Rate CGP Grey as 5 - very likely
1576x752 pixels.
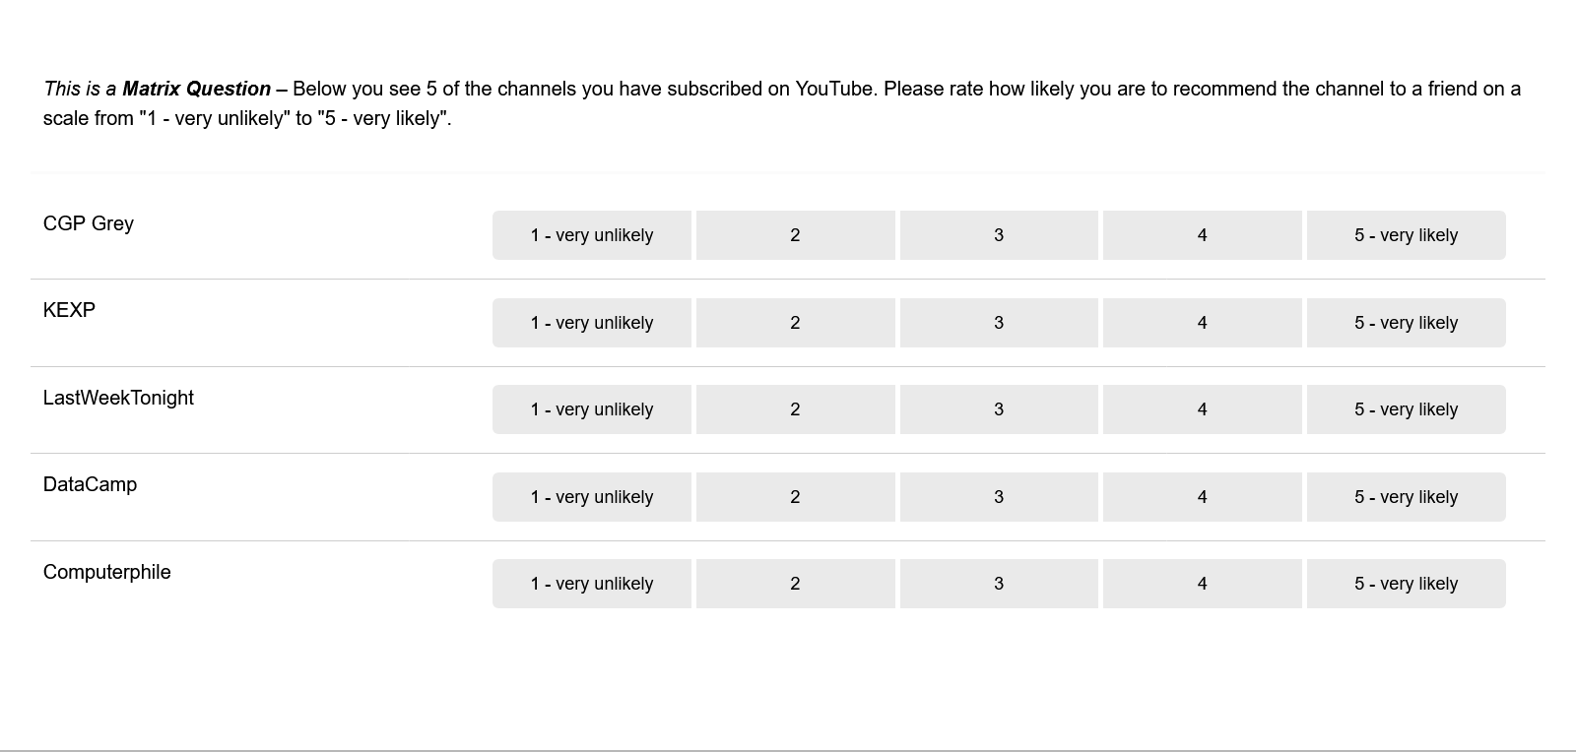coord(1406,235)
